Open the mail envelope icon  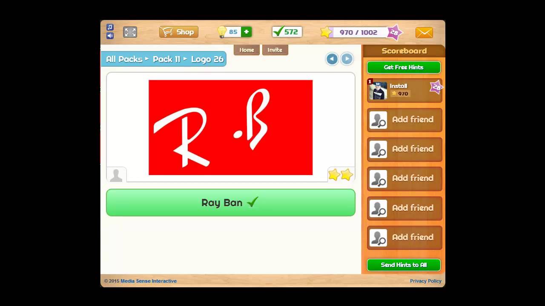coord(424,33)
